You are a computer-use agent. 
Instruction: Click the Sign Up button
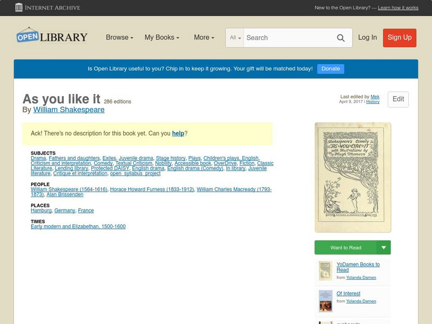click(399, 38)
